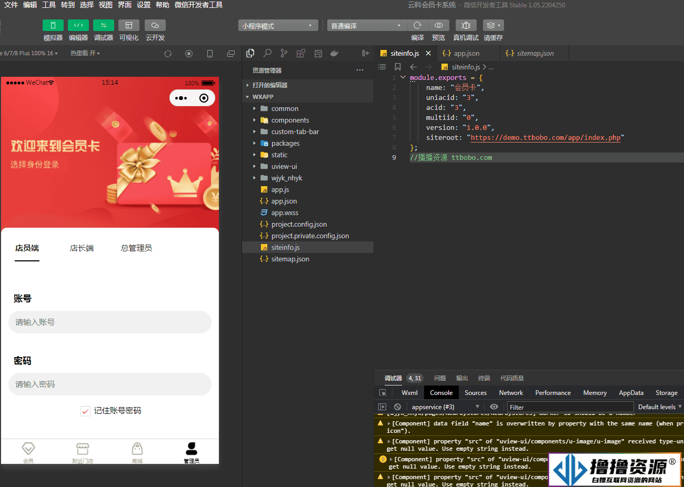
Task: Click the preview (预览) eye icon
Action: click(x=438, y=25)
